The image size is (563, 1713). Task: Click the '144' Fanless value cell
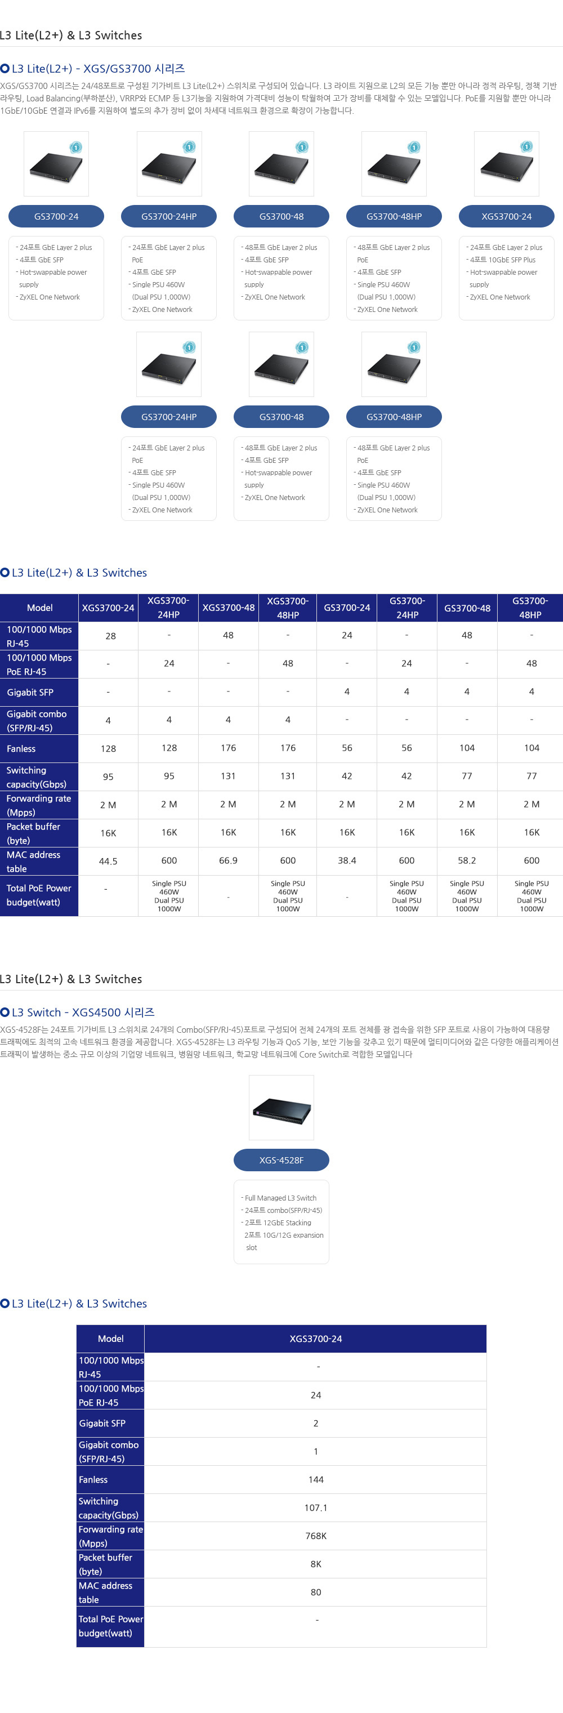(x=316, y=1480)
